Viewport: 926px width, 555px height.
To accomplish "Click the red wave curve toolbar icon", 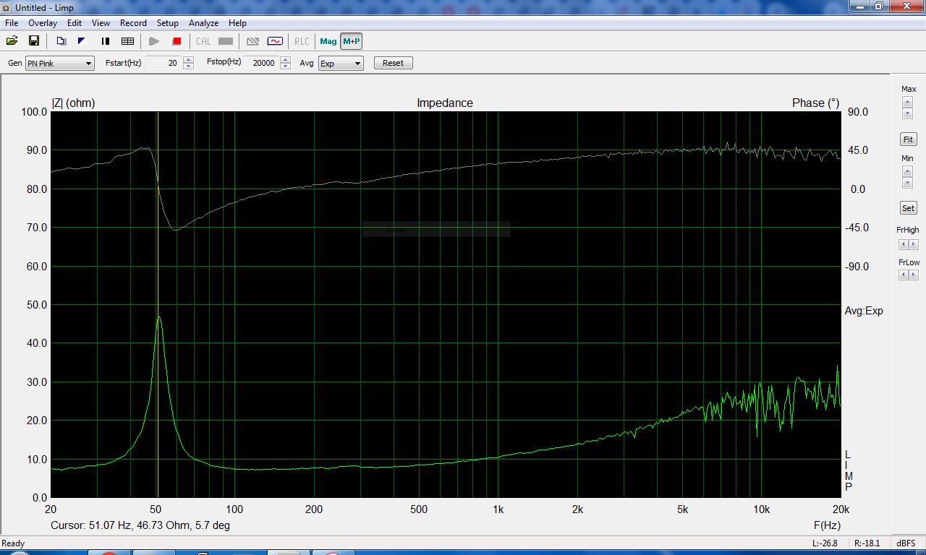I will tap(275, 41).
